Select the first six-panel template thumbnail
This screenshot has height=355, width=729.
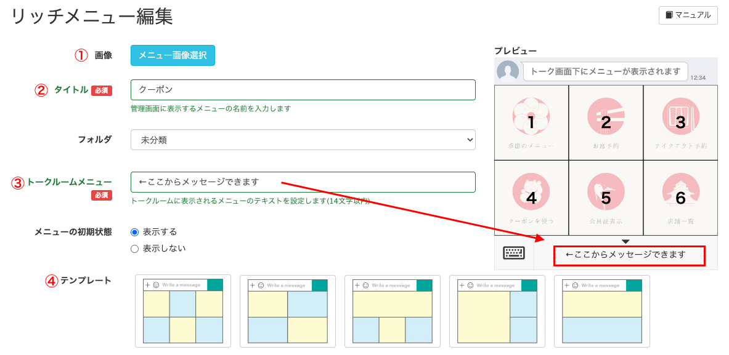(x=182, y=312)
